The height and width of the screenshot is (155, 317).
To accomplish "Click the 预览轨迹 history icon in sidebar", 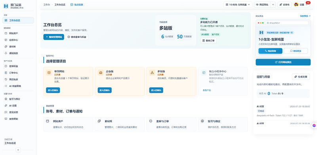I will click(x=6, y=79).
